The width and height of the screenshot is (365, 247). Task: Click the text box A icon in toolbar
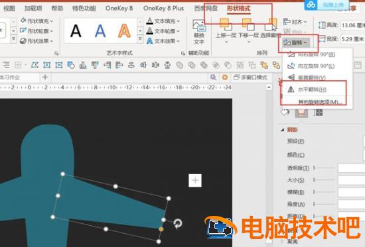click(47, 65)
